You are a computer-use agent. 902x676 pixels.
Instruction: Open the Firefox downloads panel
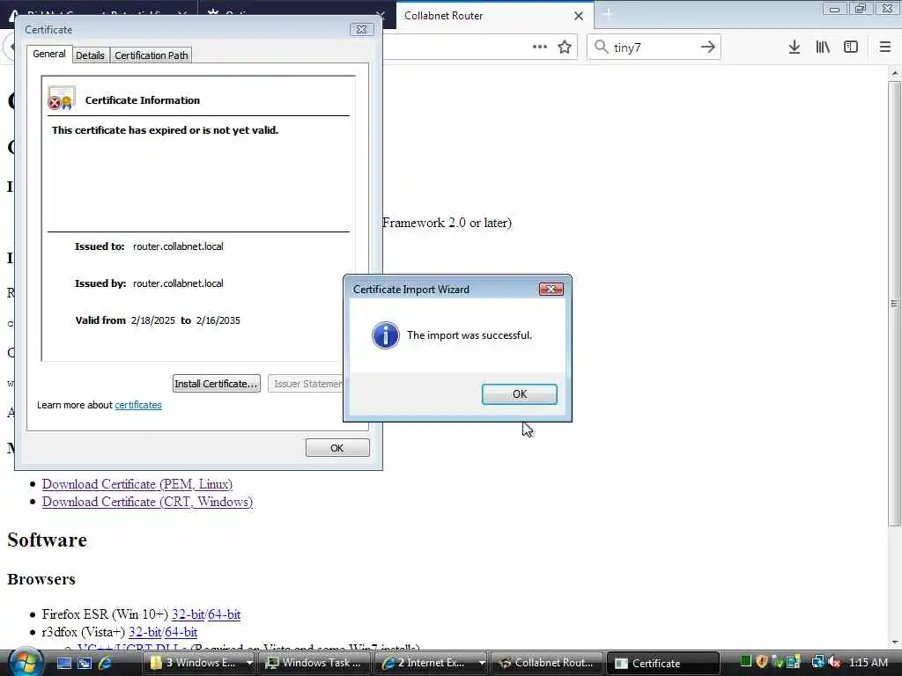795,47
